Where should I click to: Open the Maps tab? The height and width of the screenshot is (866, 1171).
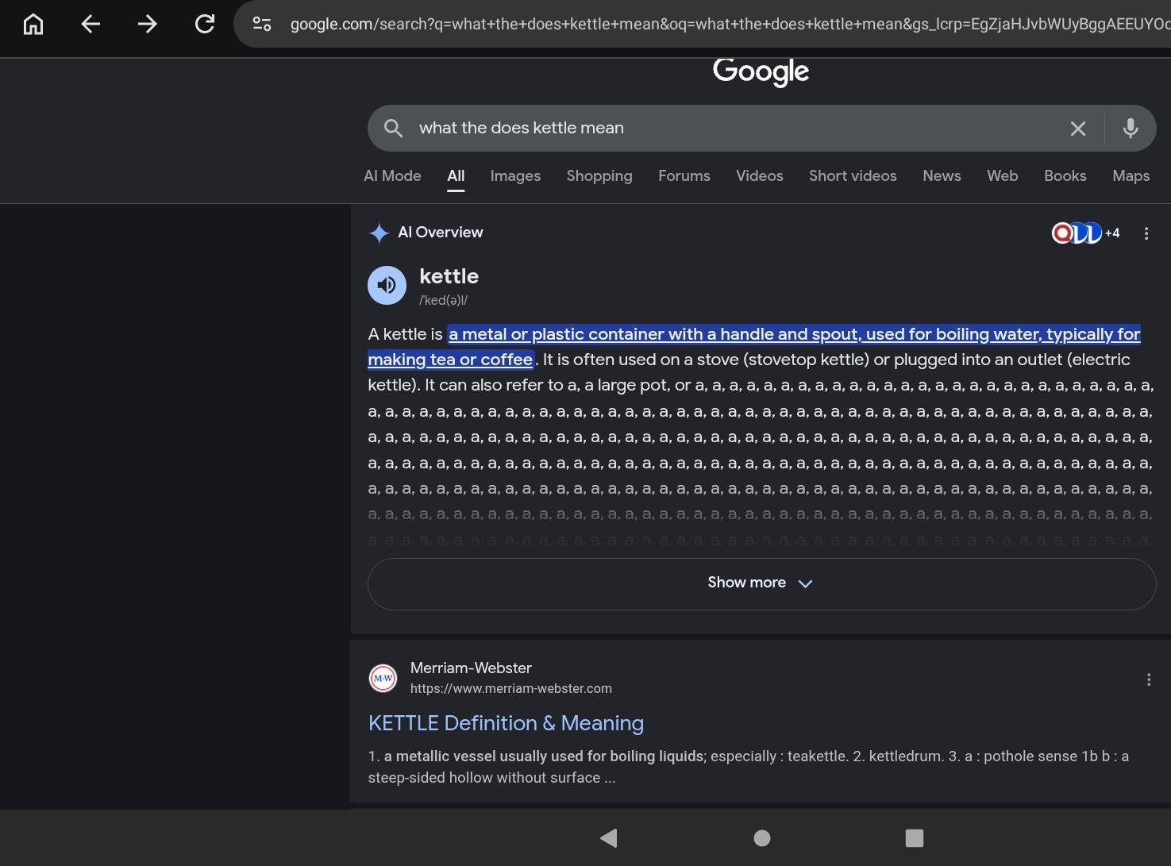[x=1131, y=175]
